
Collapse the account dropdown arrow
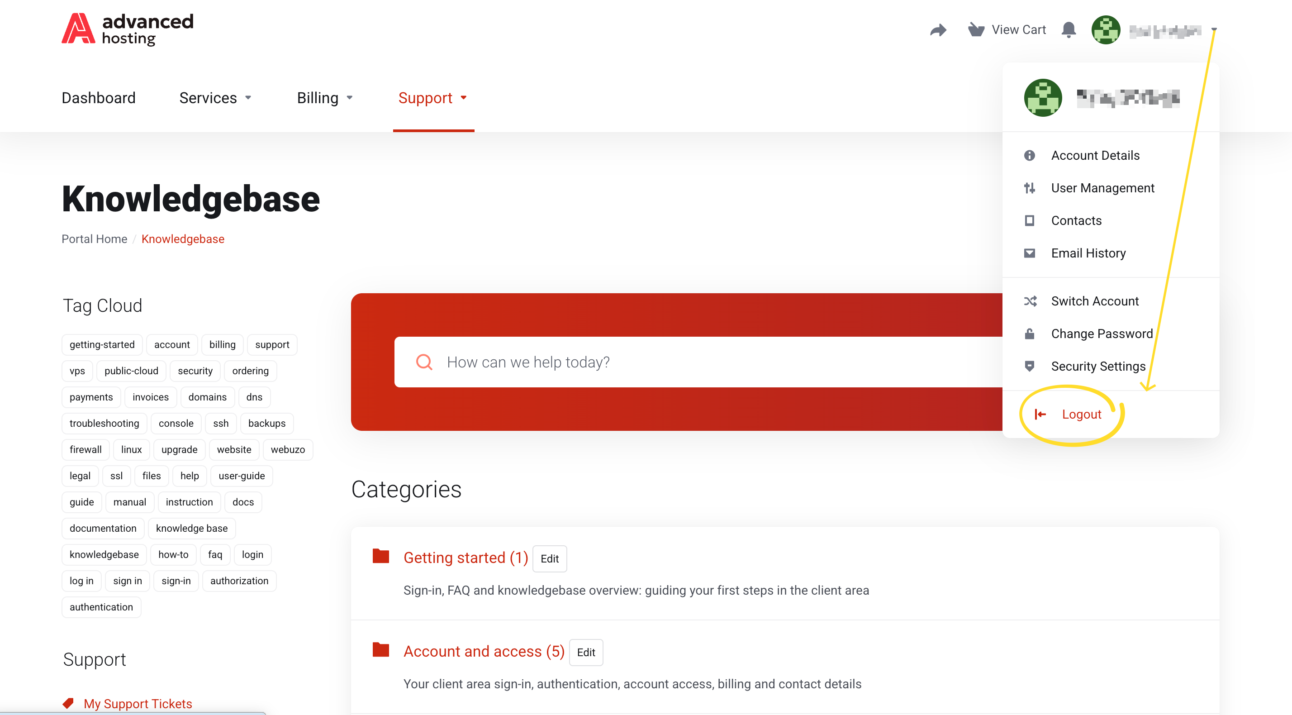tap(1214, 29)
